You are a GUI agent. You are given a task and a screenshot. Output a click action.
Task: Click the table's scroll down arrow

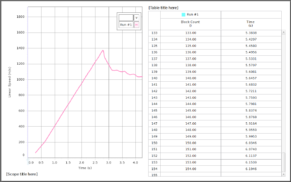coord(283,174)
